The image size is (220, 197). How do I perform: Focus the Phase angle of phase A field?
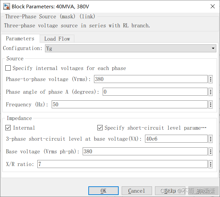click(x=155, y=92)
